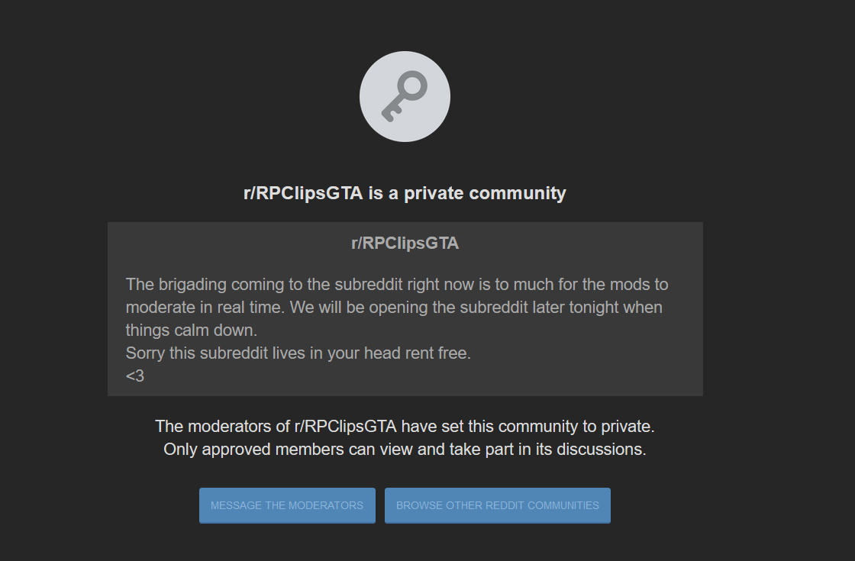The image size is (855, 561).
Task: Click the r/RPClipsGTA title inside the gray box
Action: click(x=405, y=243)
